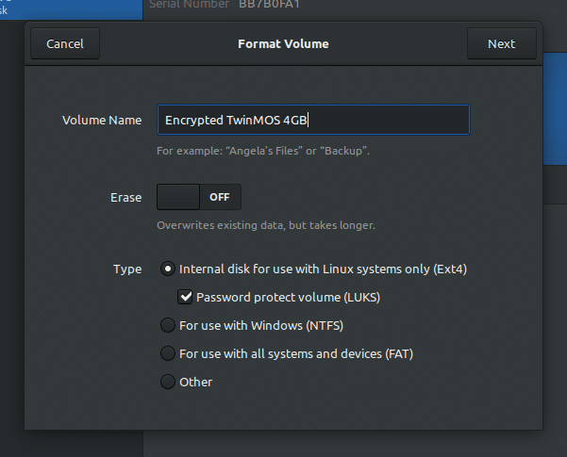Click the Erase label text
Screen dimensions: 567x457
click(125, 198)
